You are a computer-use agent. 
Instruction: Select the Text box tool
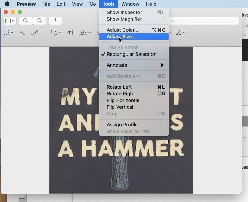click(x=70, y=33)
